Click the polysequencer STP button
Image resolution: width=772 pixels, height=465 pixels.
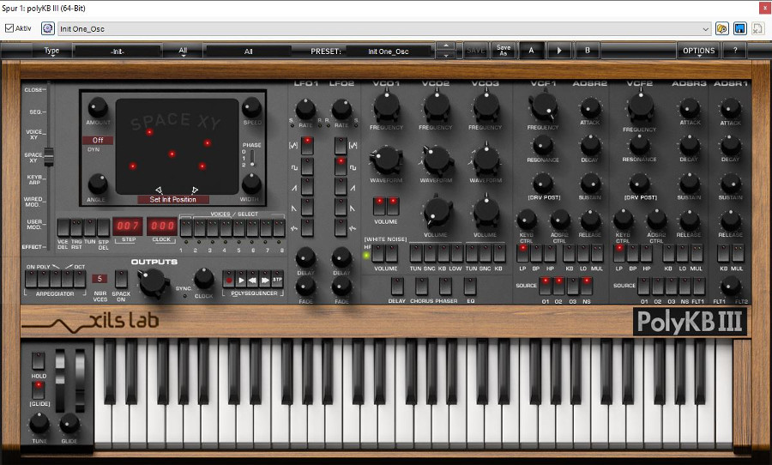coord(277,280)
